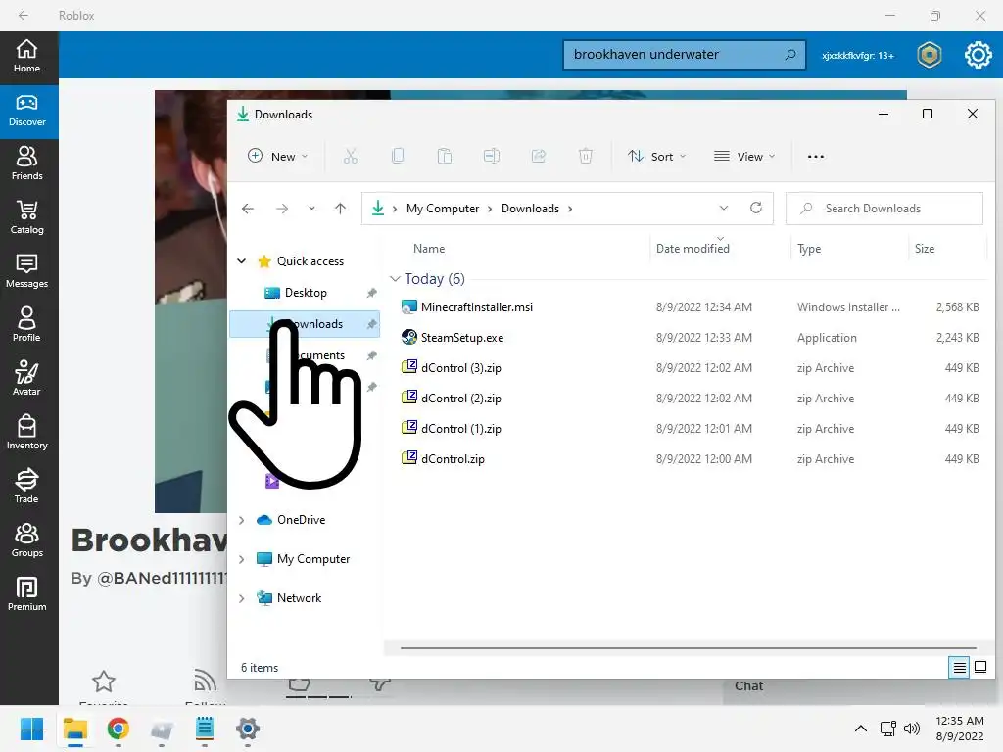
Task: Sort by the Size column header
Action: tap(925, 248)
